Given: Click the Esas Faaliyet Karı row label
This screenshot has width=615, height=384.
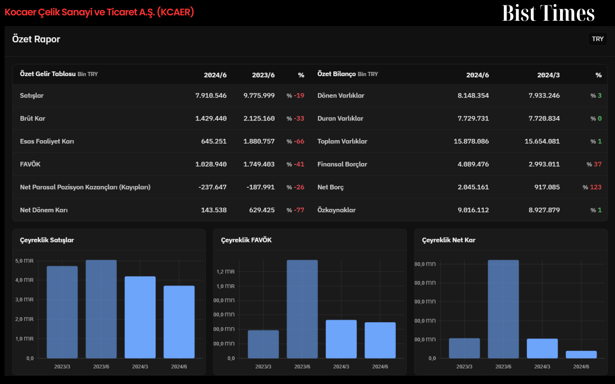Looking at the screenshot, I should coord(47,141).
